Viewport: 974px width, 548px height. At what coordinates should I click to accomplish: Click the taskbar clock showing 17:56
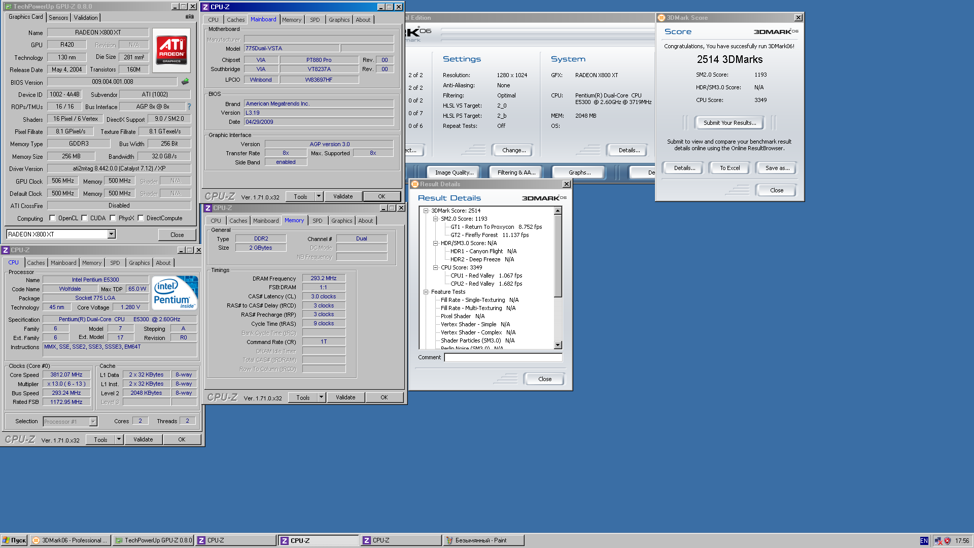(962, 541)
